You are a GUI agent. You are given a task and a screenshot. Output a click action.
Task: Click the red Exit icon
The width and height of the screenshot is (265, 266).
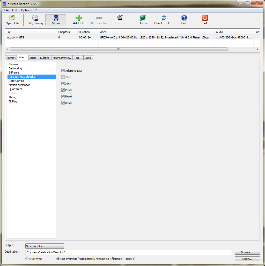[205, 18]
